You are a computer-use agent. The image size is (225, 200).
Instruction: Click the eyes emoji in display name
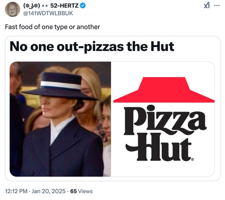coord(44,6)
